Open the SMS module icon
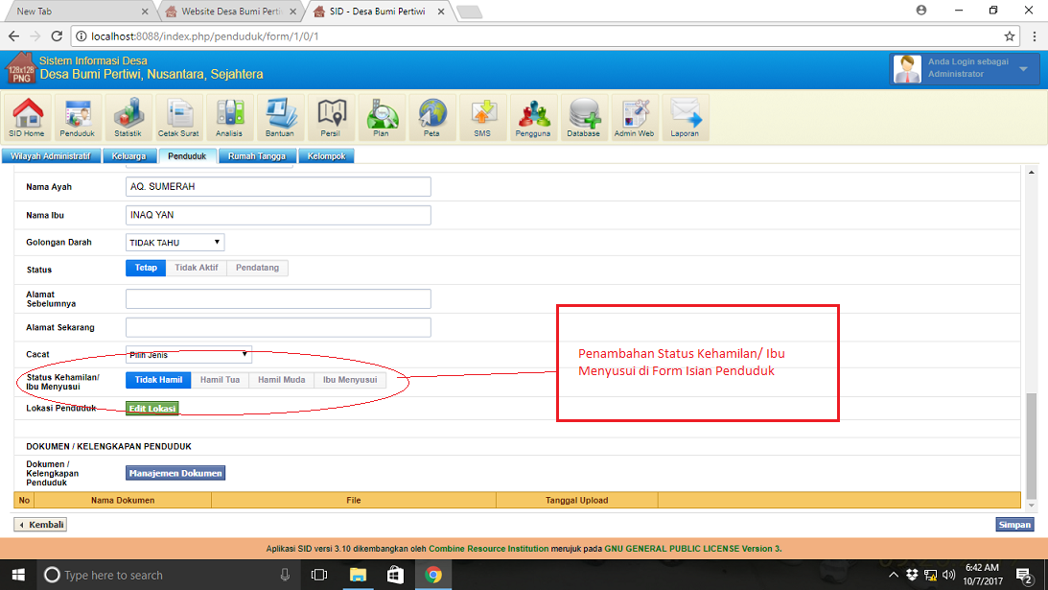This screenshot has height=590, width=1048. click(x=482, y=117)
